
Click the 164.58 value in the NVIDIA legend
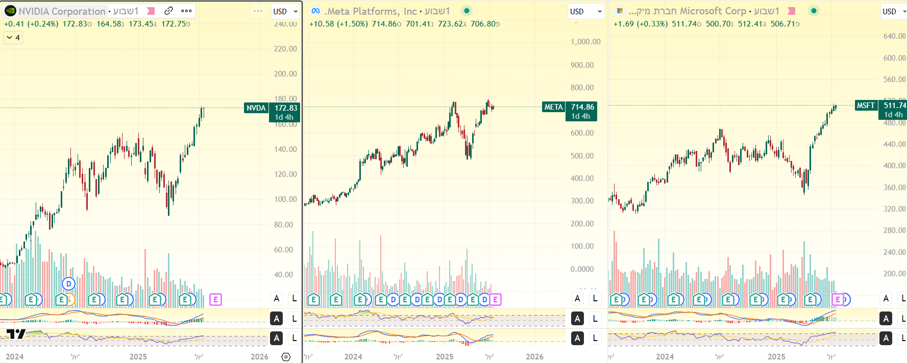click(109, 24)
